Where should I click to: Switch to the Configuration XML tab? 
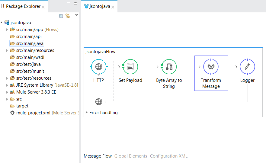(x=168, y=156)
